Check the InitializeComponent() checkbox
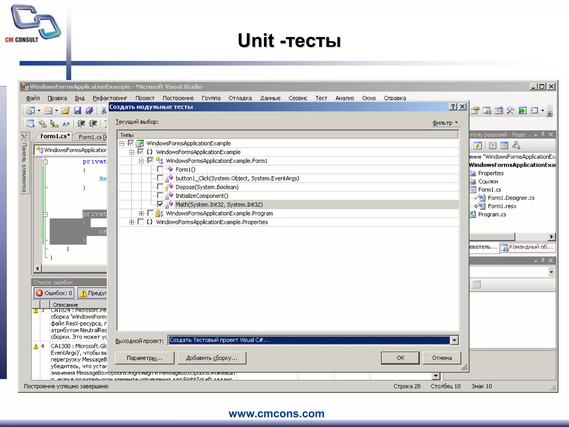The height and width of the screenshot is (427, 569). (x=160, y=195)
